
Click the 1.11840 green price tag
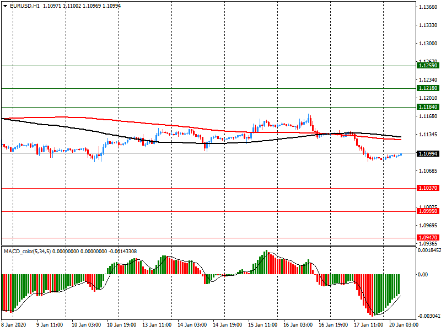point(428,107)
